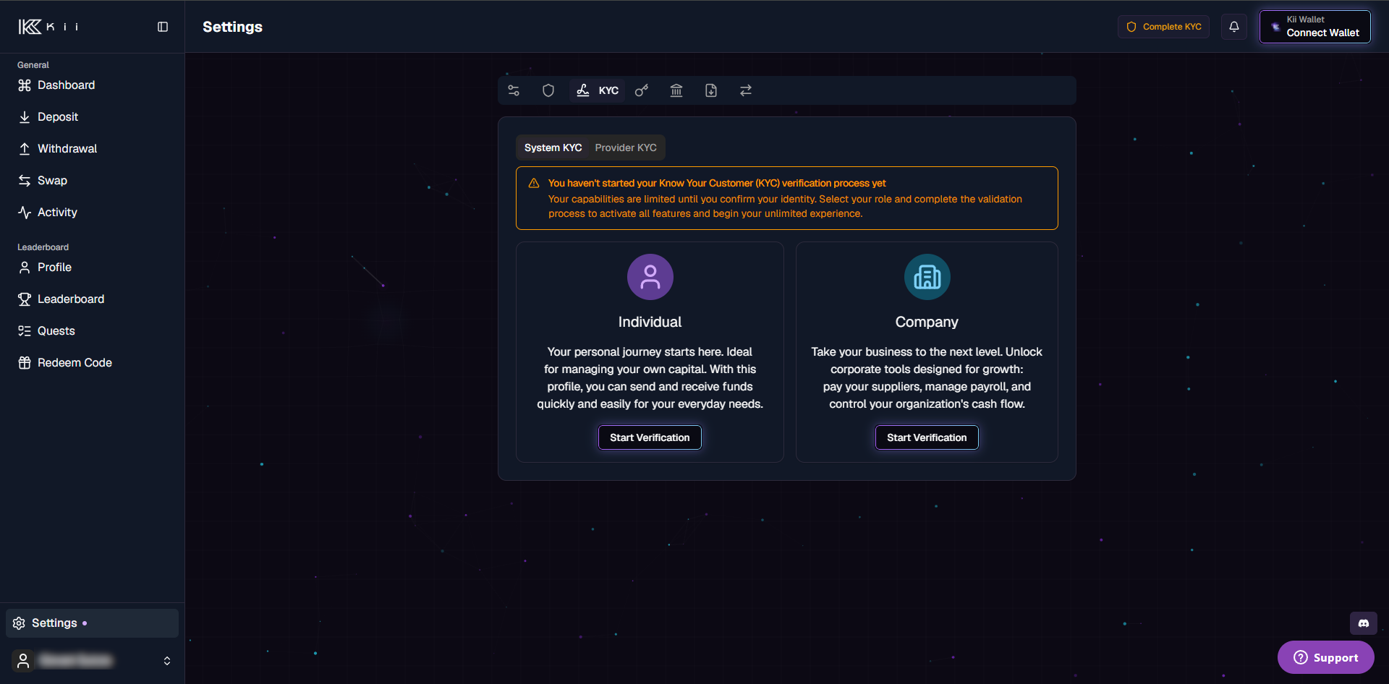This screenshot has height=684, width=1389.
Task: Open the transfer arrows settings tab
Action: click(x=746, y=90)
